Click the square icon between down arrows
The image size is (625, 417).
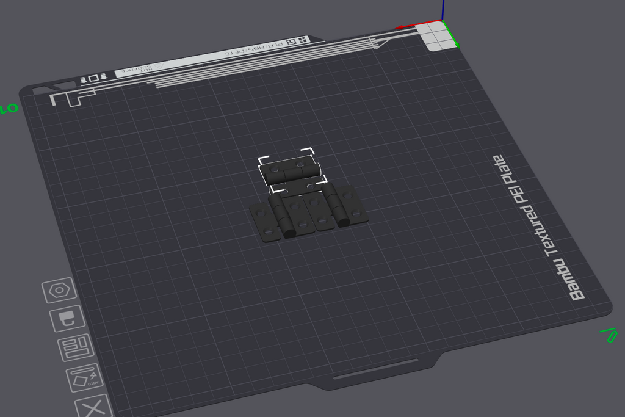coord(93,78)
